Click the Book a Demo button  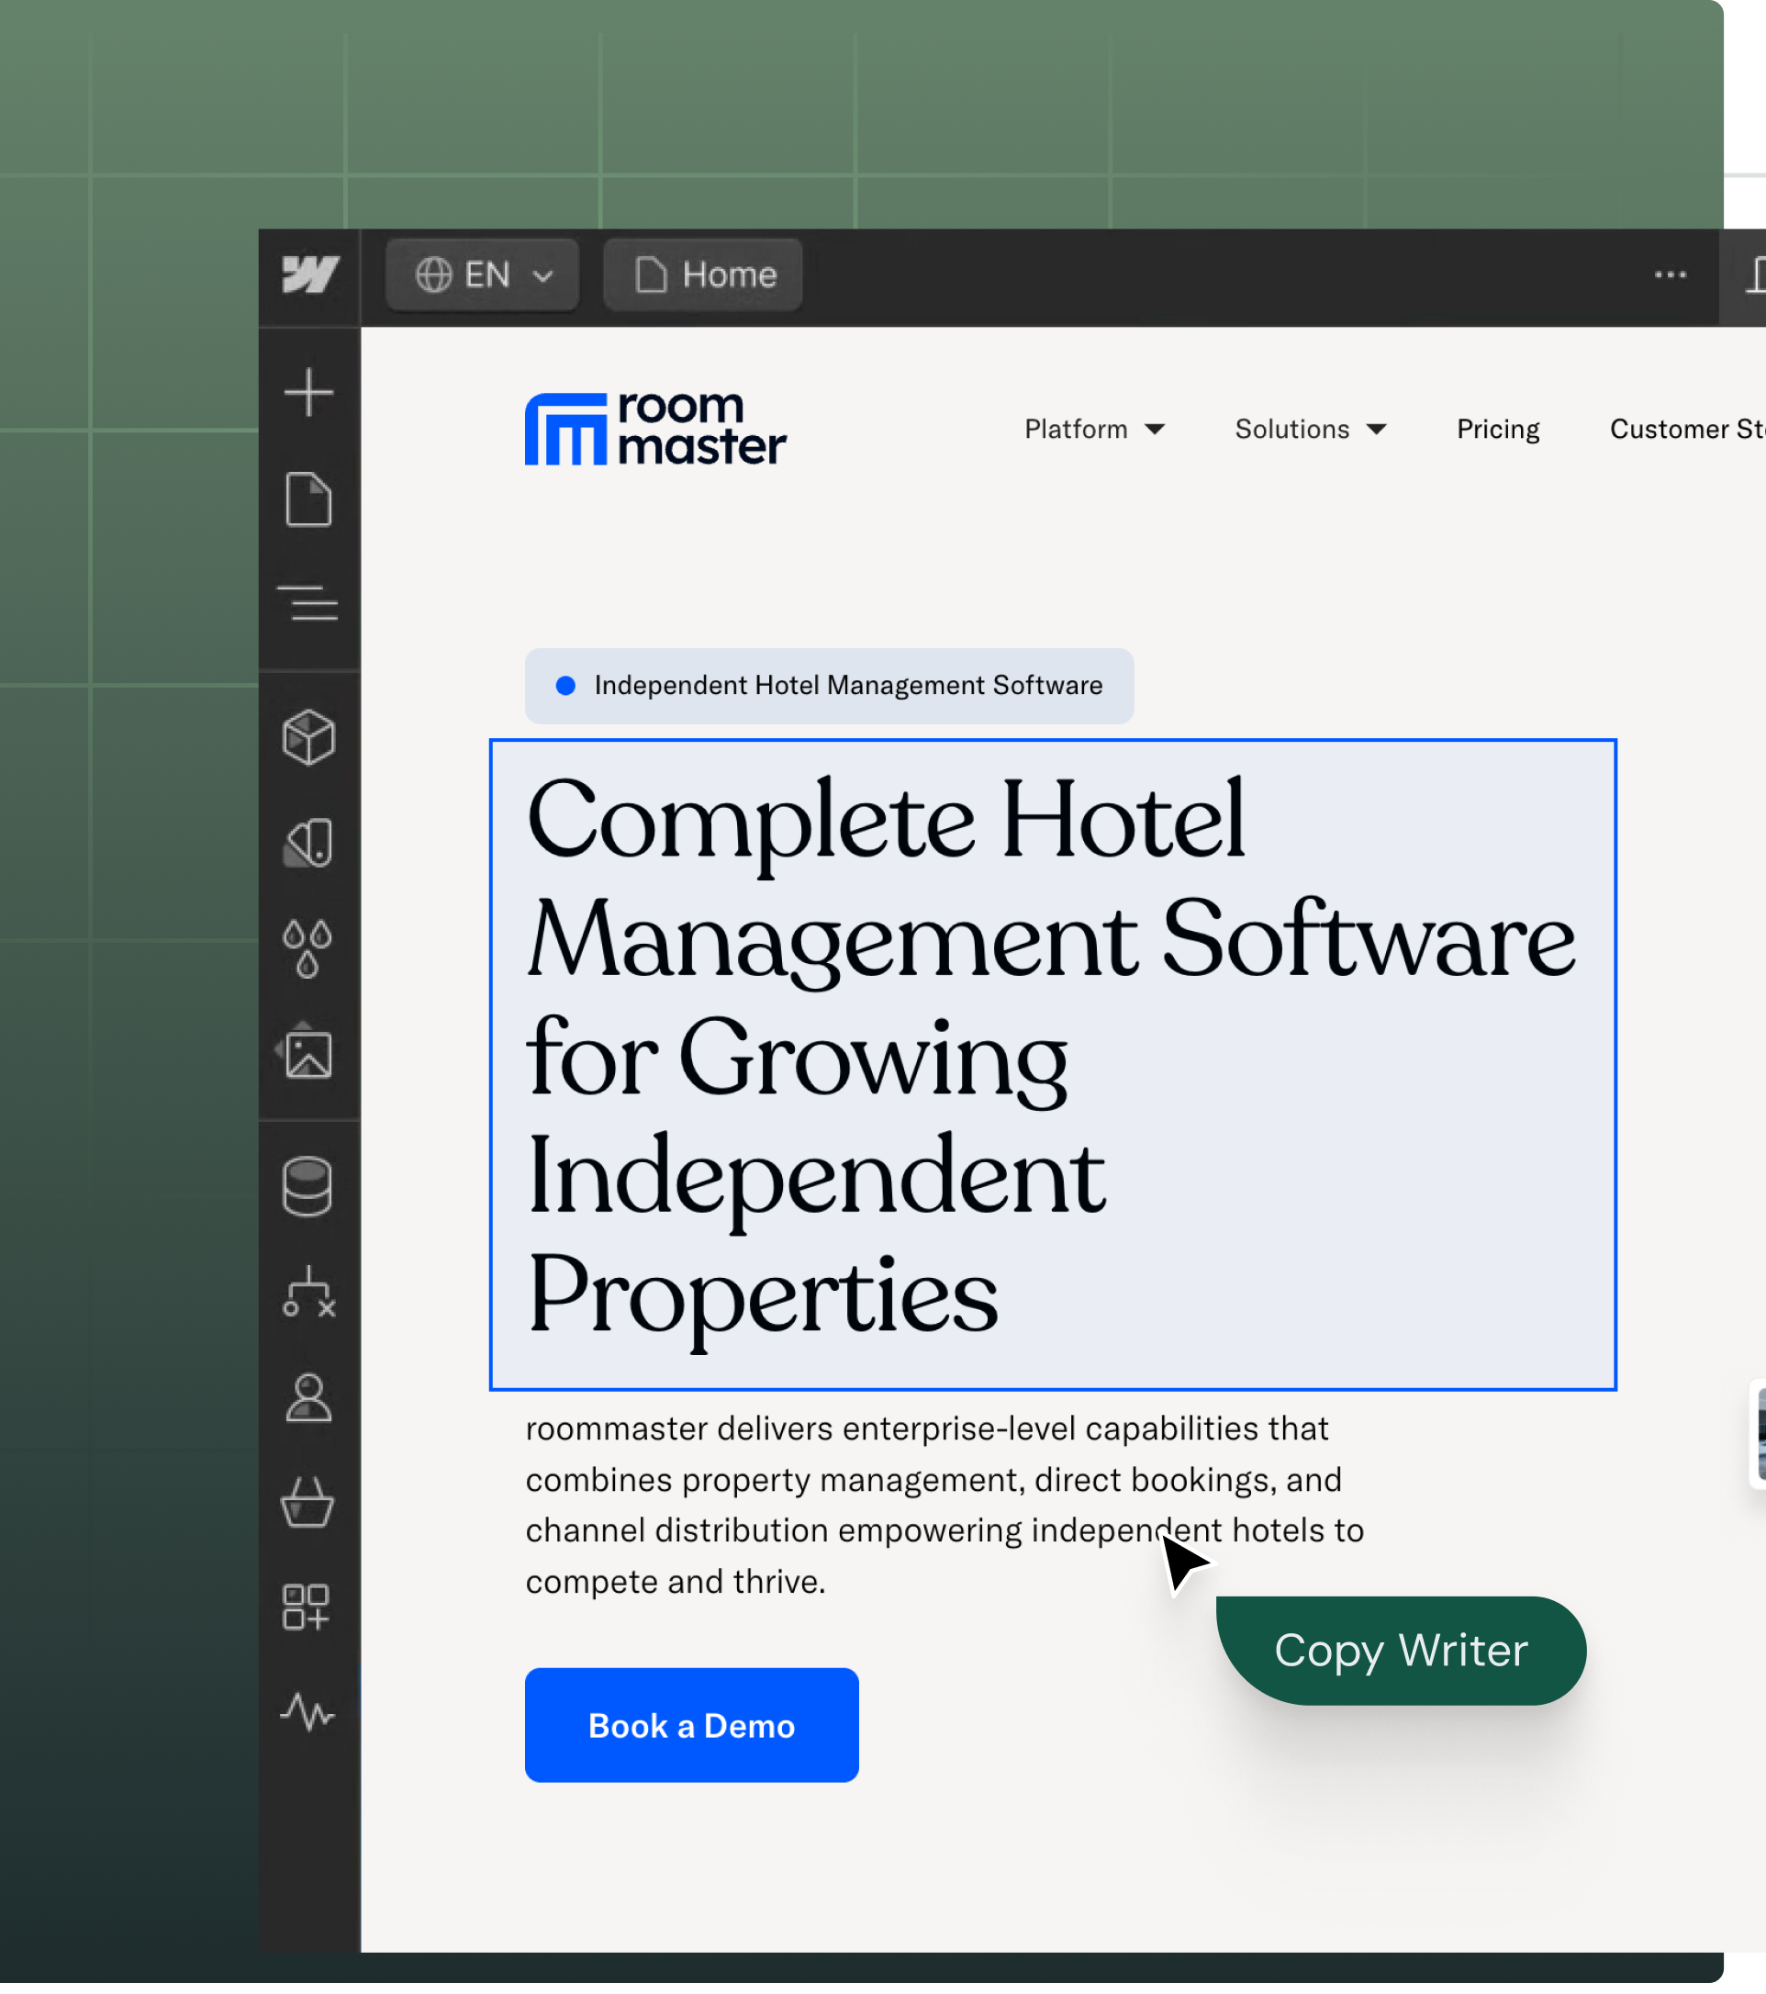click(x=691, y=1725)
